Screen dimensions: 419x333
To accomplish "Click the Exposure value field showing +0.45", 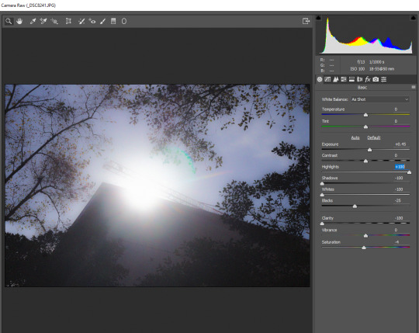I will tap(400, 144).
